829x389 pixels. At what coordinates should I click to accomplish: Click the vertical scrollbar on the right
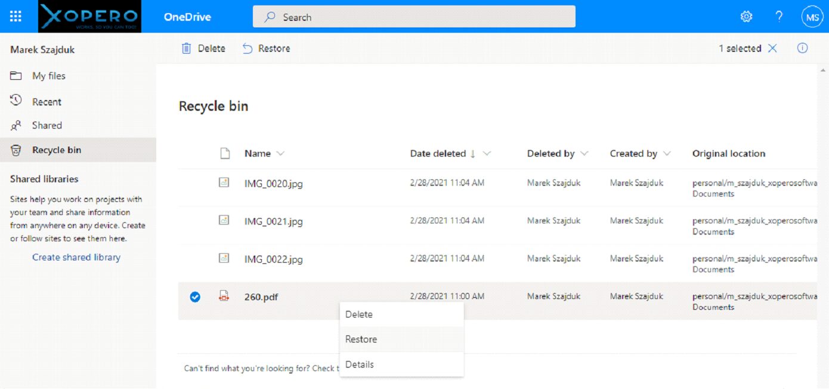(822, 226)
